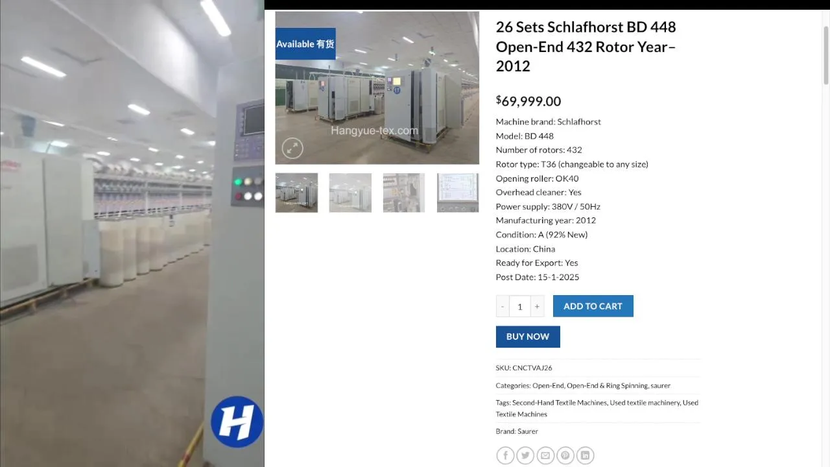The image size is (830, 467).
Task: Click the quantity input field
Action: tap(519, 306)
